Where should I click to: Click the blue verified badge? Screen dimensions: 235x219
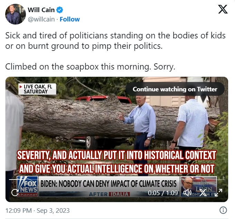click(59, 10)
